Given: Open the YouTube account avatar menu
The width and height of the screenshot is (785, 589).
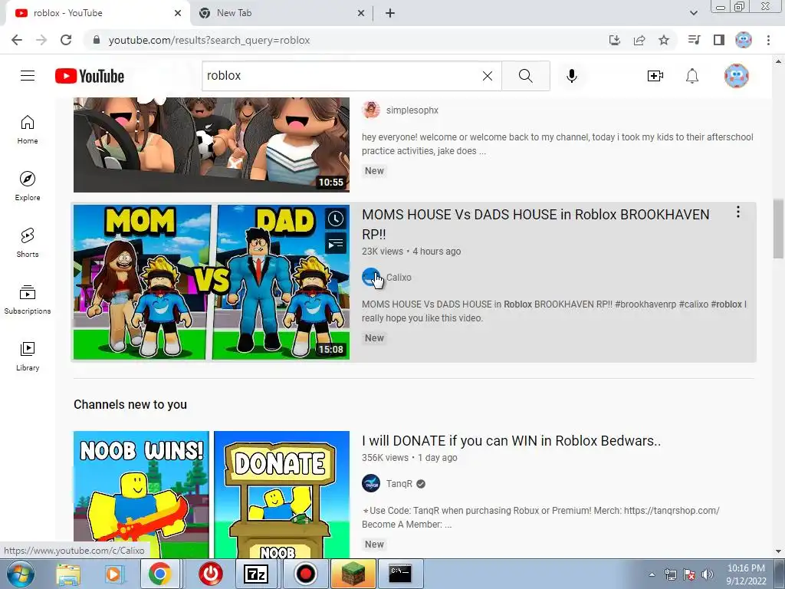Looking at the screenshot, I should 737,76.
